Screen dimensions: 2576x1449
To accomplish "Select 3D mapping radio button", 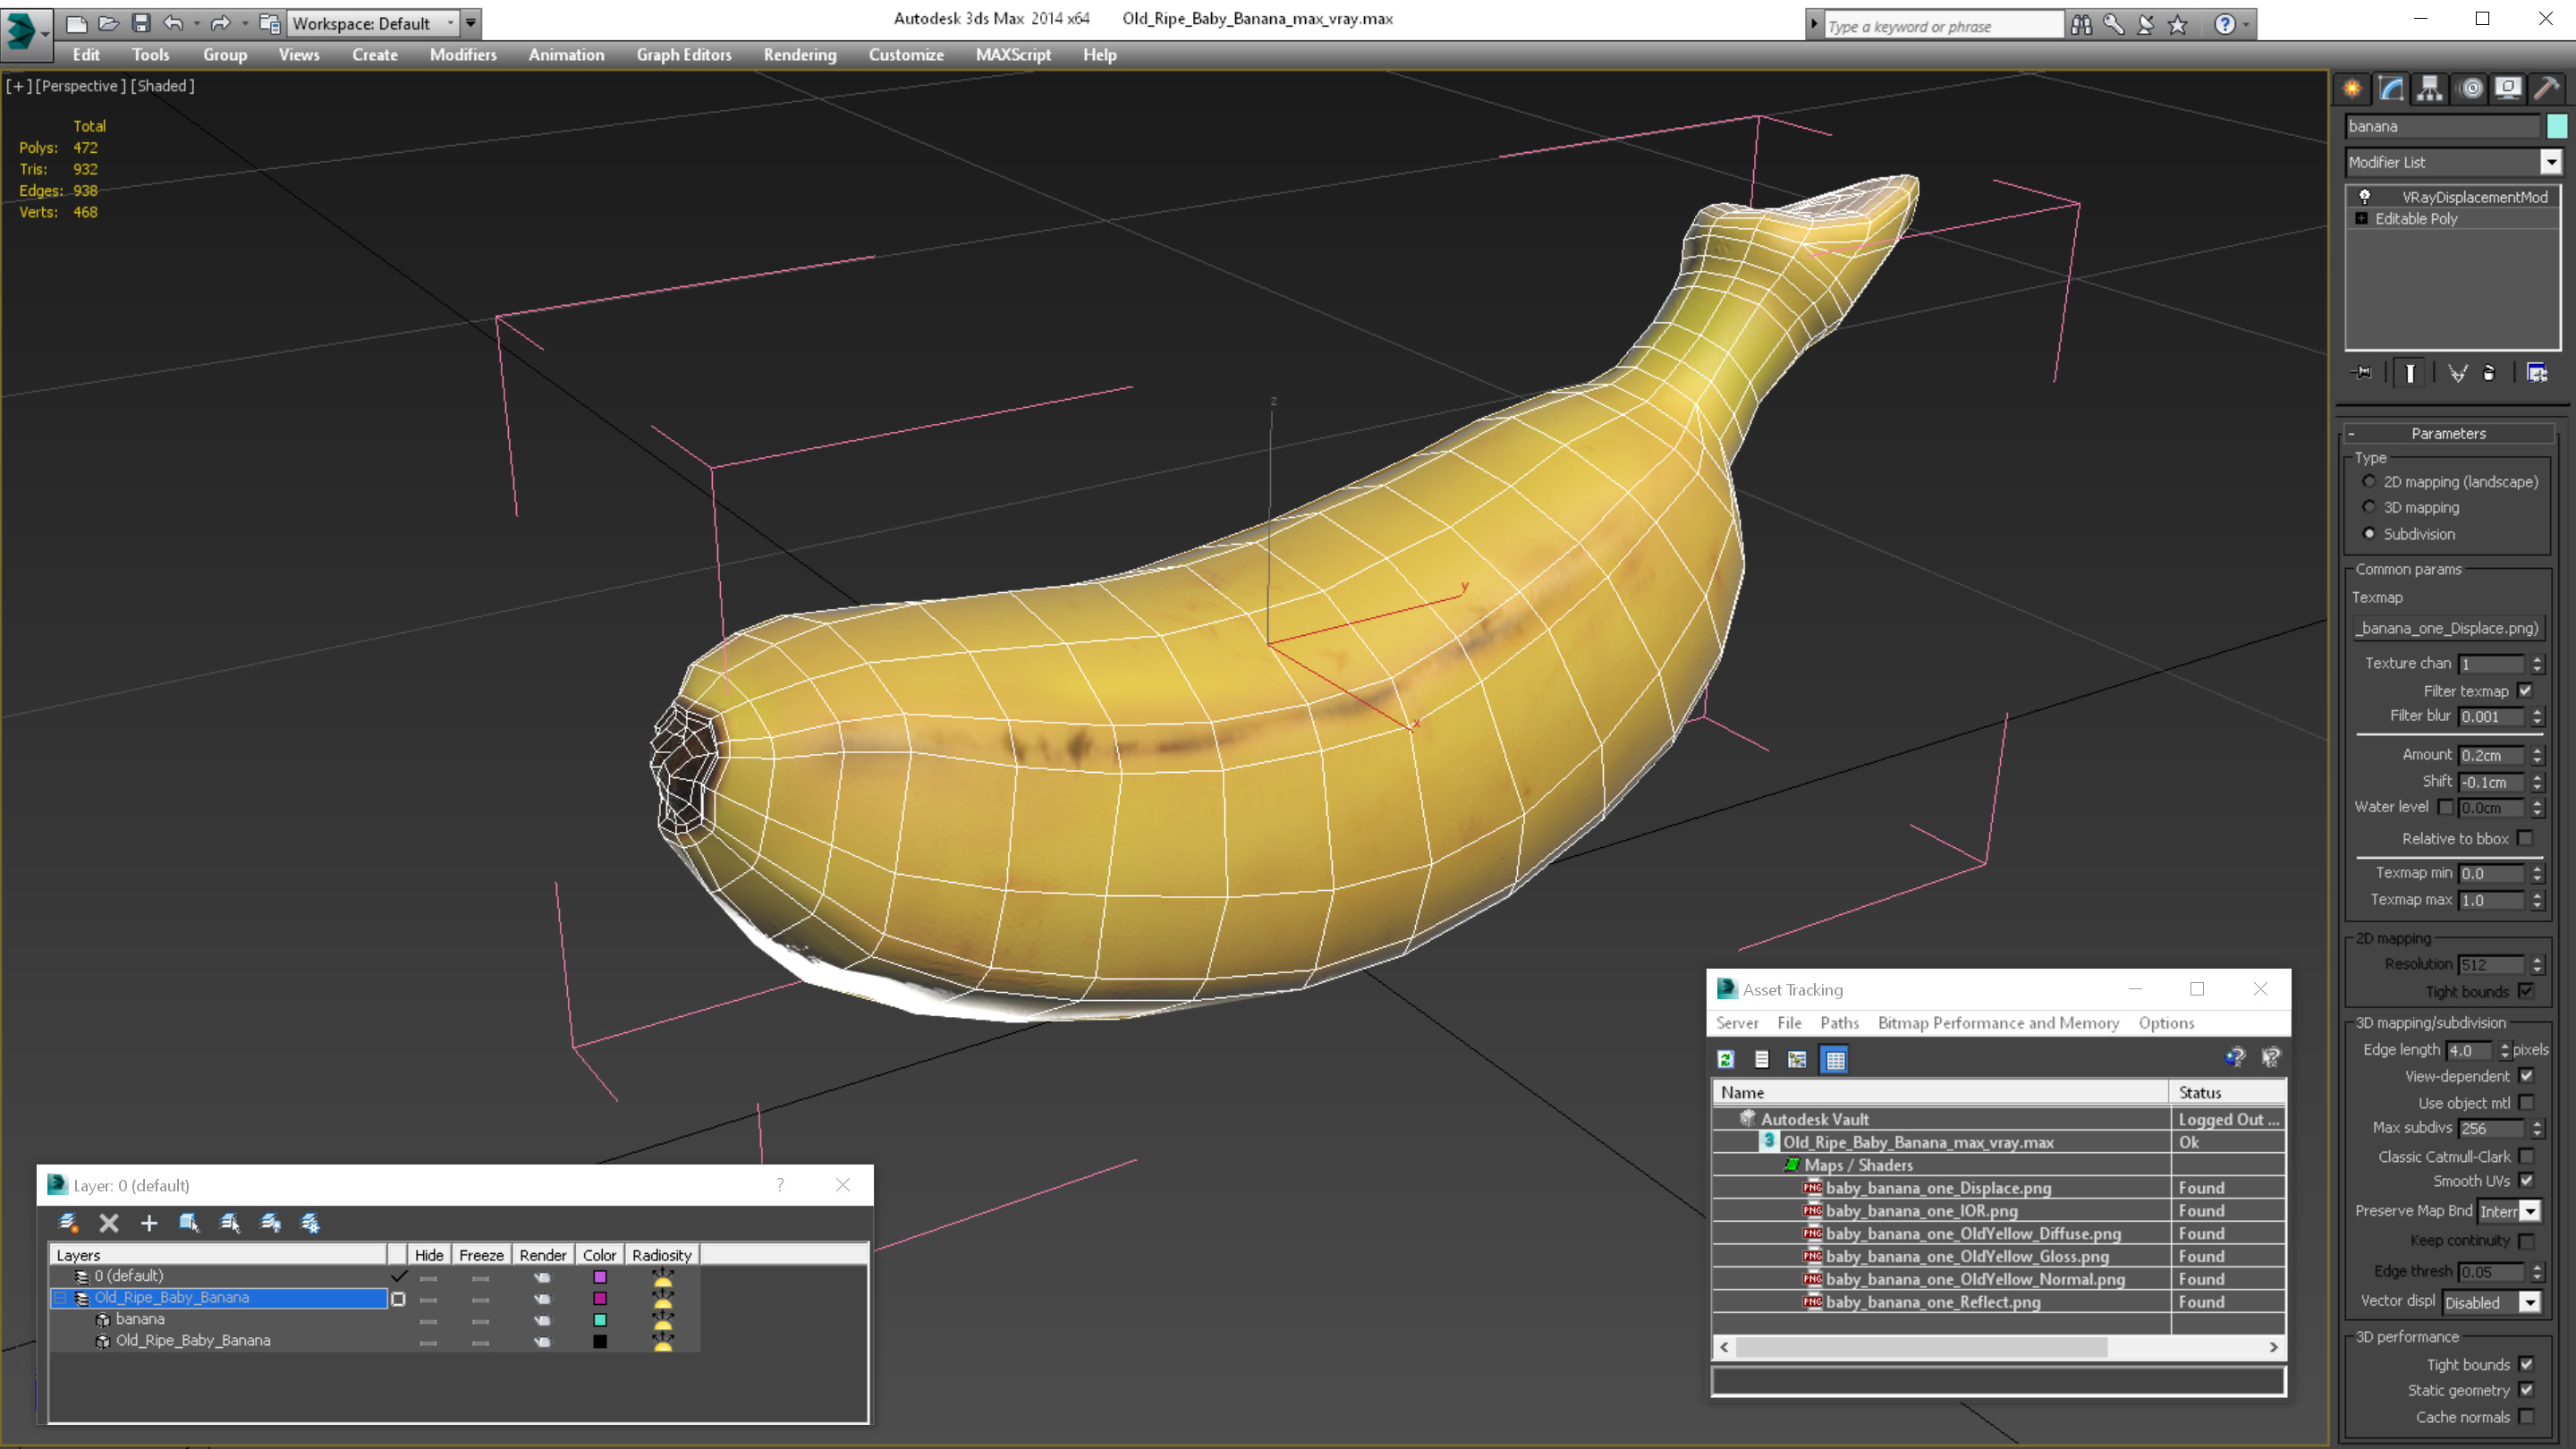I will 2369,507.
